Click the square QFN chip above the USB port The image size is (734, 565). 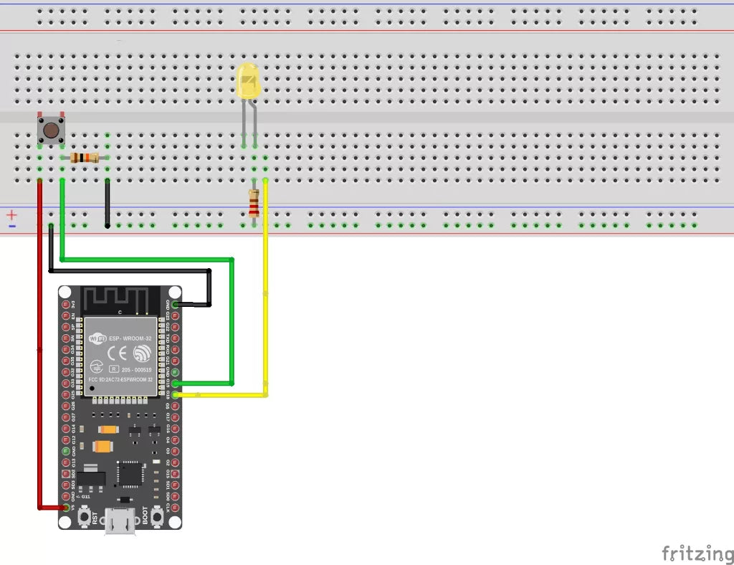pyautogui.click(x=130, y=474)
